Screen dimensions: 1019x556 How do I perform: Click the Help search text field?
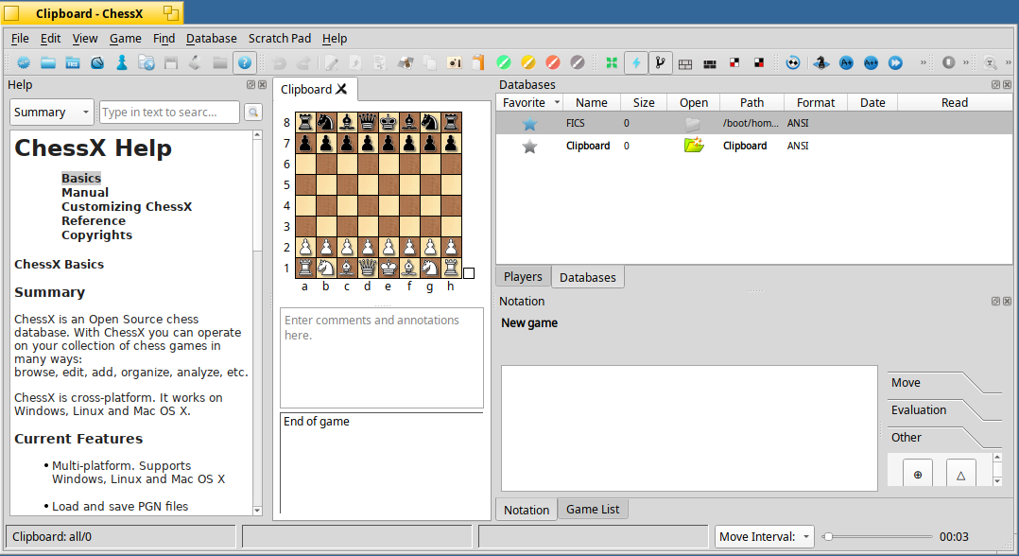(x=169, y=112)
